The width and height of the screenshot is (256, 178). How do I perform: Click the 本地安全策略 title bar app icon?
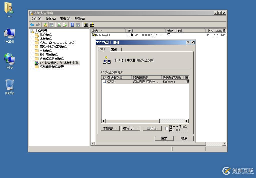31,13
